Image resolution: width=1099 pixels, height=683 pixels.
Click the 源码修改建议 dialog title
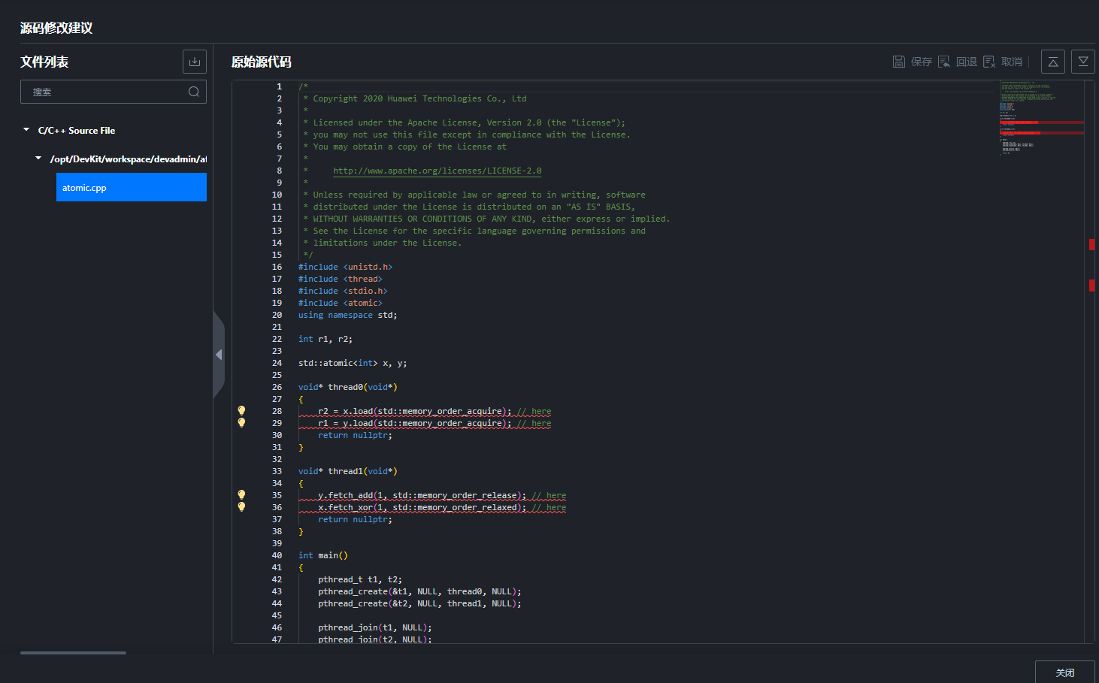point(56,28)
